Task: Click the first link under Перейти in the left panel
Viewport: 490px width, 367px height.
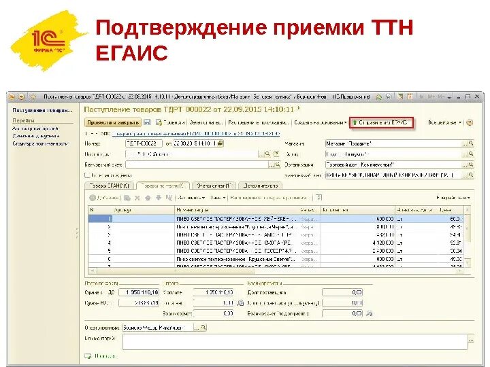Action: click(x=35, y=128)
